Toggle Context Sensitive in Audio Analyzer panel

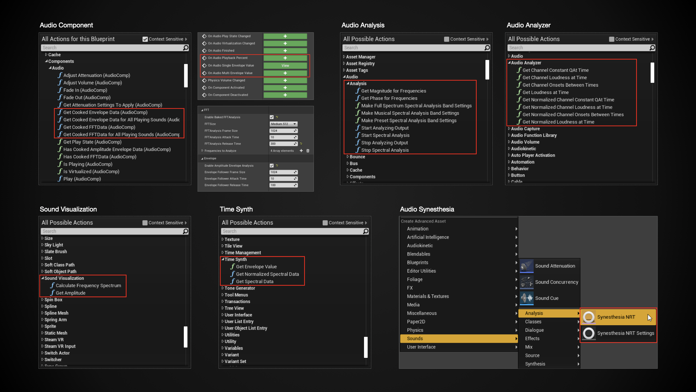pyautogui.click(x=612, y=39)
